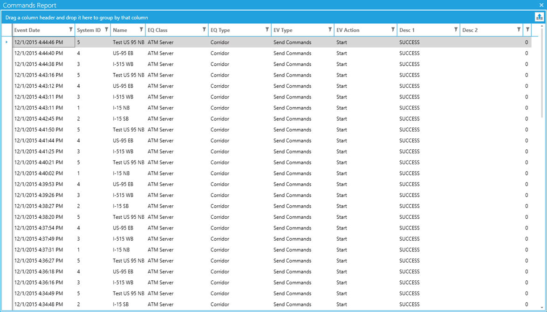Open filter on the last unnamed column
Viewport: 547px width, 312px height.
point(527,30)
